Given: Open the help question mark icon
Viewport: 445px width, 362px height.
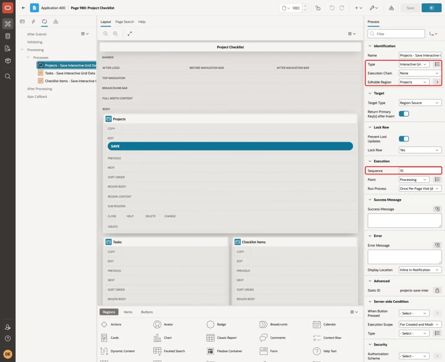Looking at the screenshot, I should click(8, 339).
